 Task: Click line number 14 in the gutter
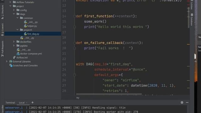click(x=64, y=16)
